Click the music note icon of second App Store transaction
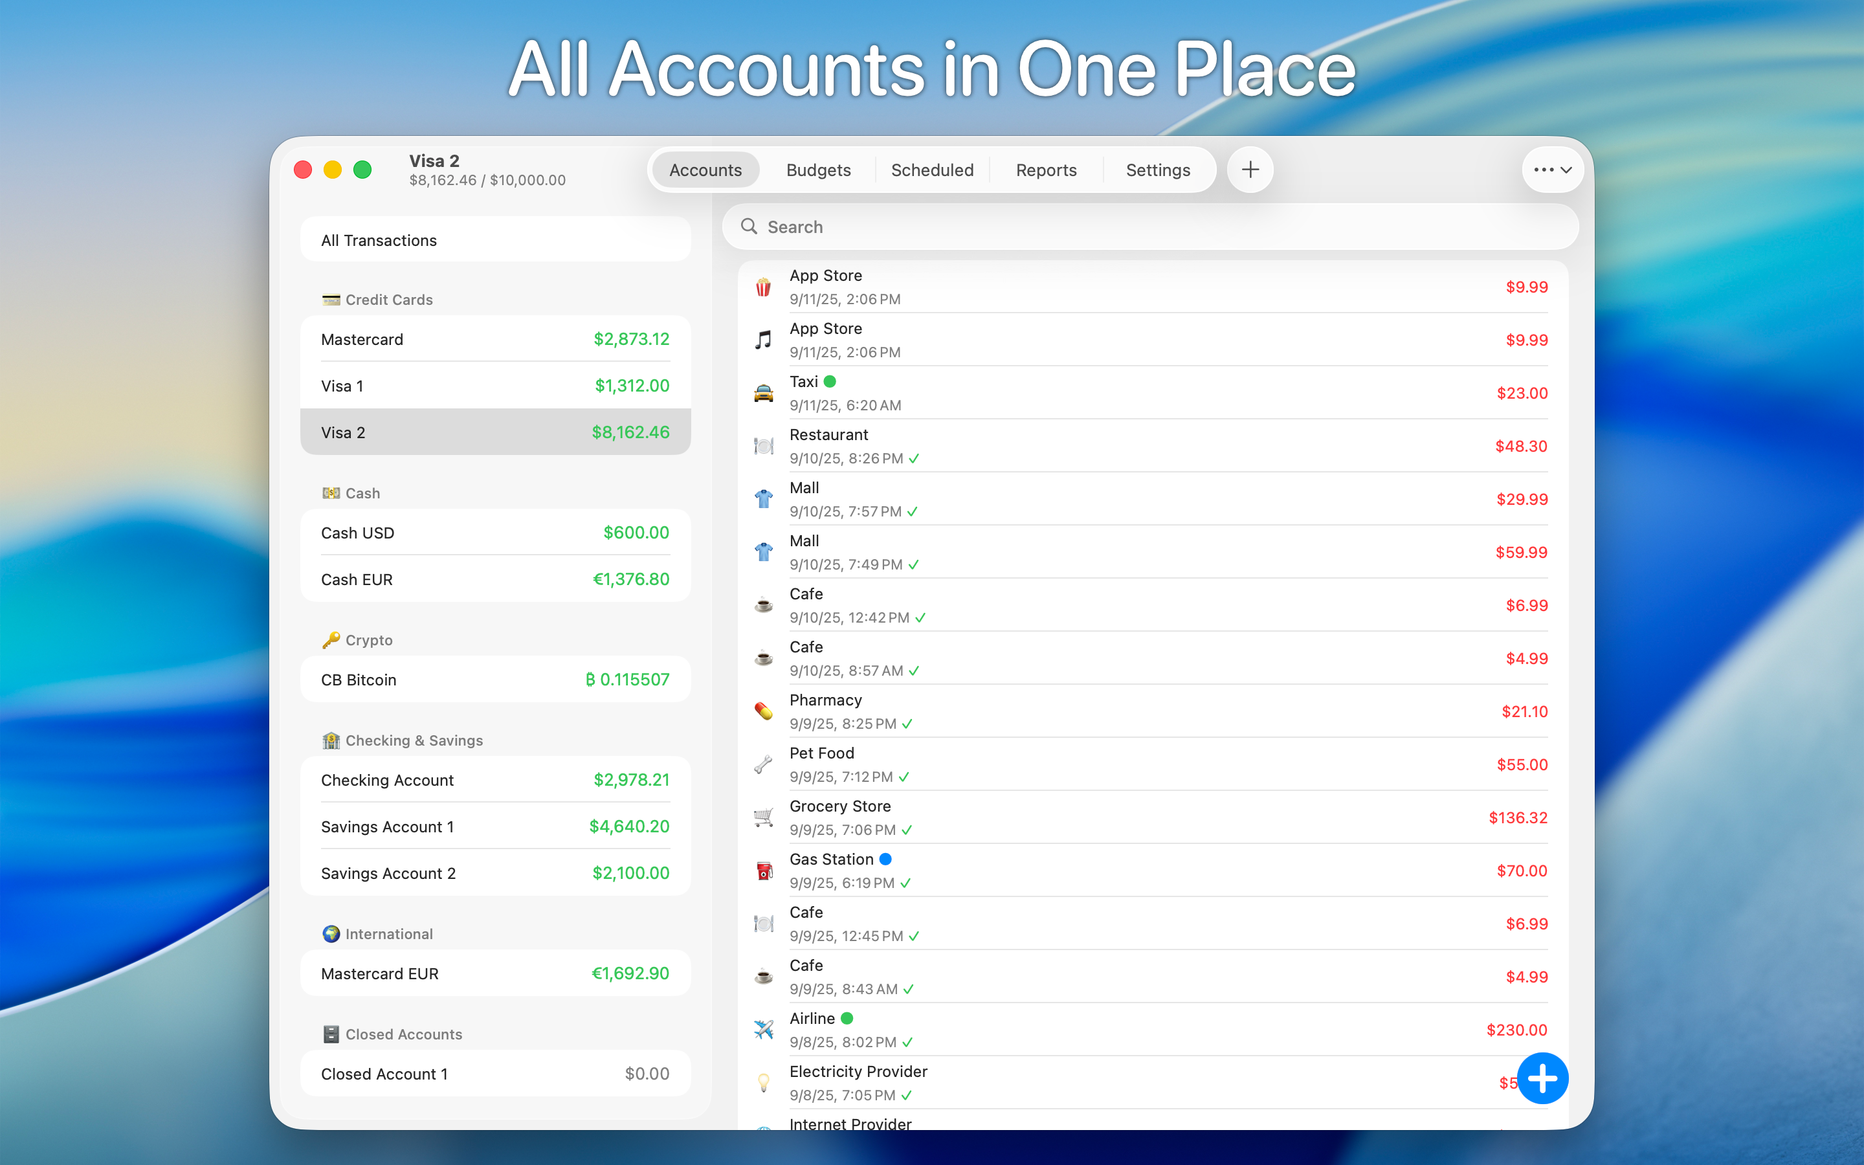 coord(763,340)
